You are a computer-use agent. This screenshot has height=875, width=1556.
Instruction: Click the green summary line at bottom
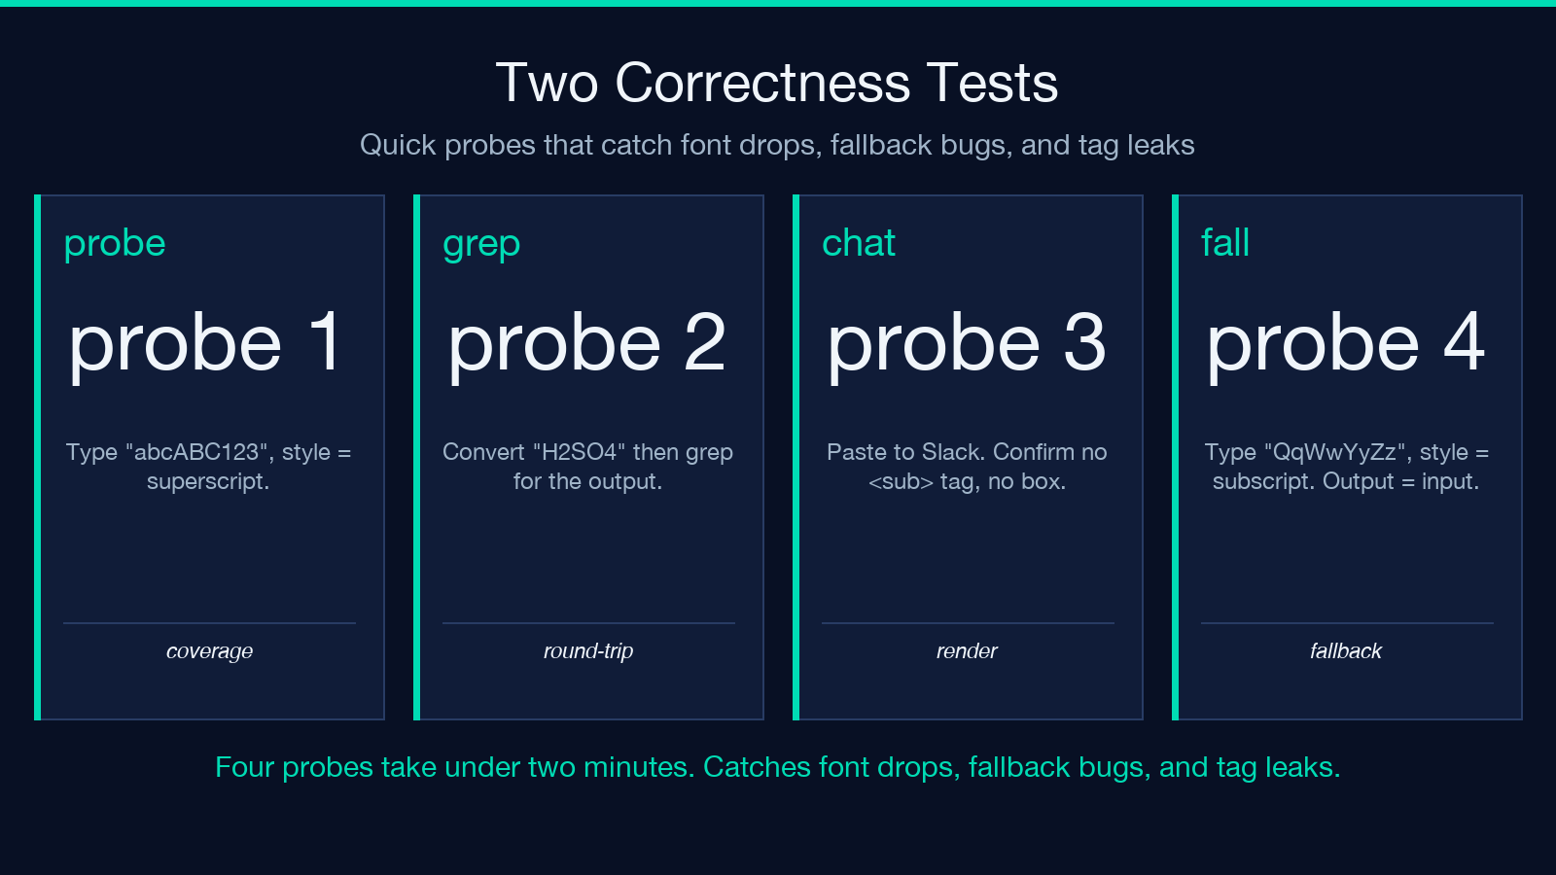click(x=777, y=767)
